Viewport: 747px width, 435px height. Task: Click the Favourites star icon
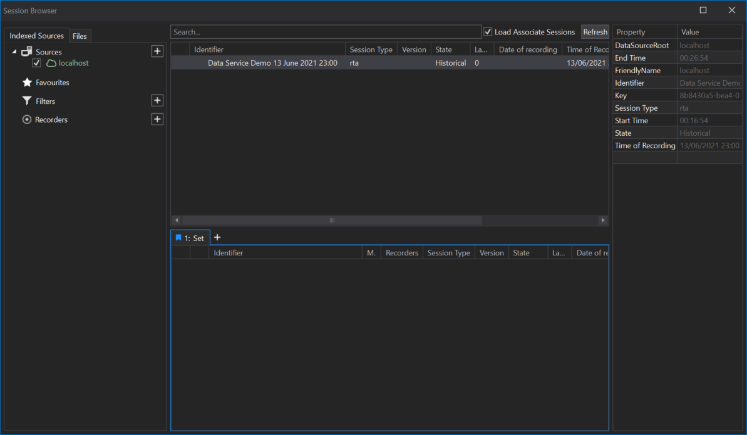(x=26, y=82)
